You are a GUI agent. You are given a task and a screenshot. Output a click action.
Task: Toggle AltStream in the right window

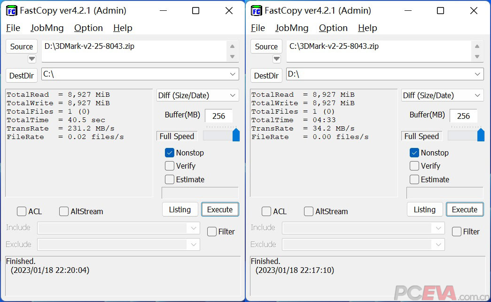pyautogui.click(x=308, y=211)
